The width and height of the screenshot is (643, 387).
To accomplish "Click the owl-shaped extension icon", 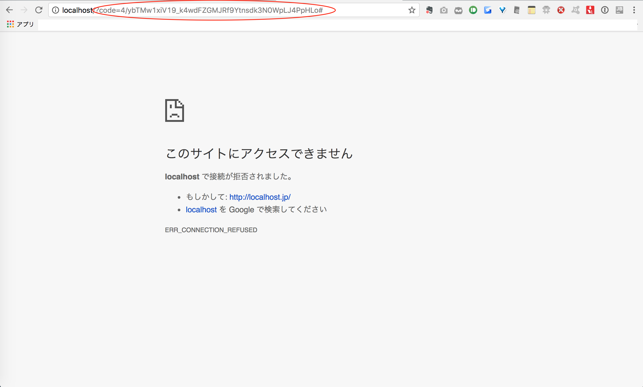I will (458, 10).
